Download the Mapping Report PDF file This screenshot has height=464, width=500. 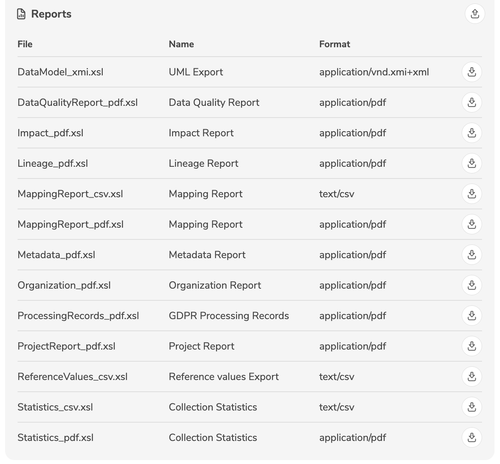[471, 224]
